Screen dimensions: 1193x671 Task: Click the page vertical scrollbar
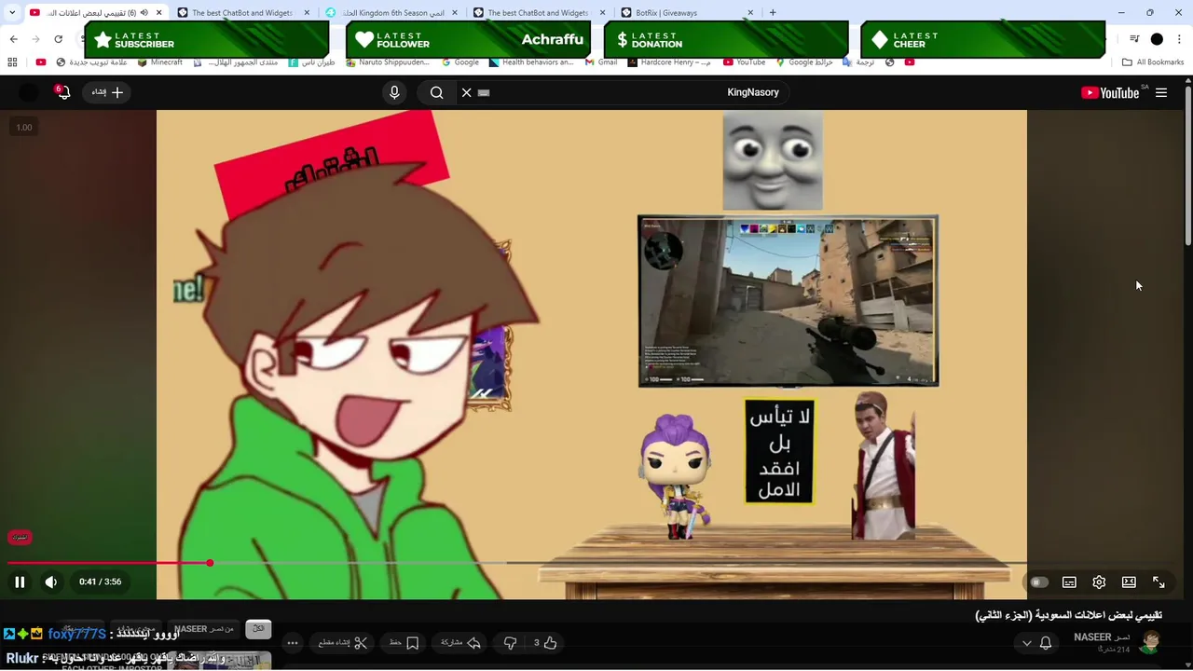click(1187, 168)
